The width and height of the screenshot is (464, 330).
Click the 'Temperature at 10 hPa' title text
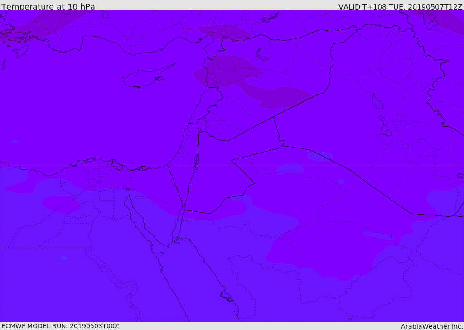[48, 6]
